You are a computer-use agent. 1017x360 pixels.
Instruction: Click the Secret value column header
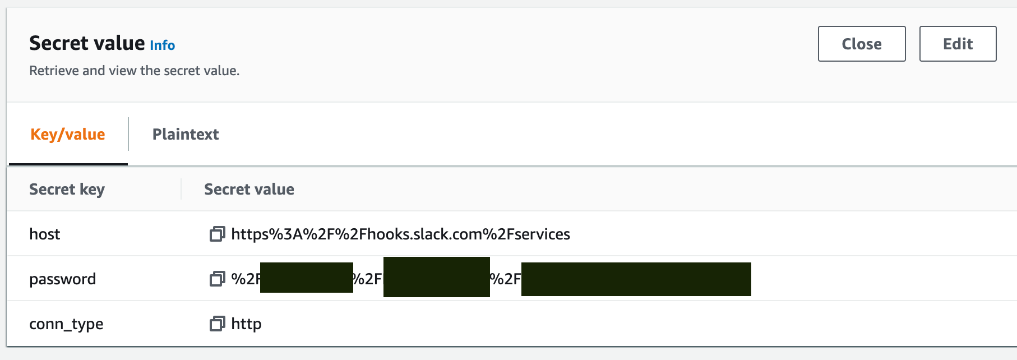(249, 190)
